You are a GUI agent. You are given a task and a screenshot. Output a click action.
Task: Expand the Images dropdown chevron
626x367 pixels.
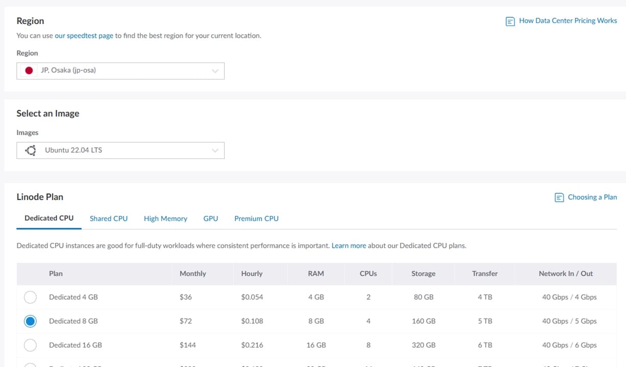point(215,150)
